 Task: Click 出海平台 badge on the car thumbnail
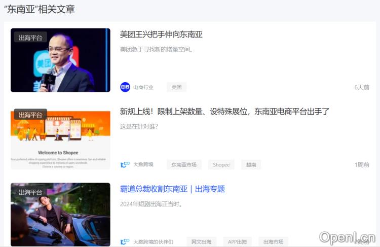point(30,192)
